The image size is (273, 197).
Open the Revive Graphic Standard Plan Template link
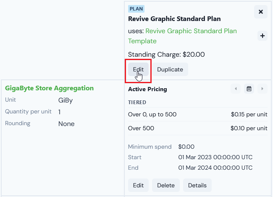182,36
